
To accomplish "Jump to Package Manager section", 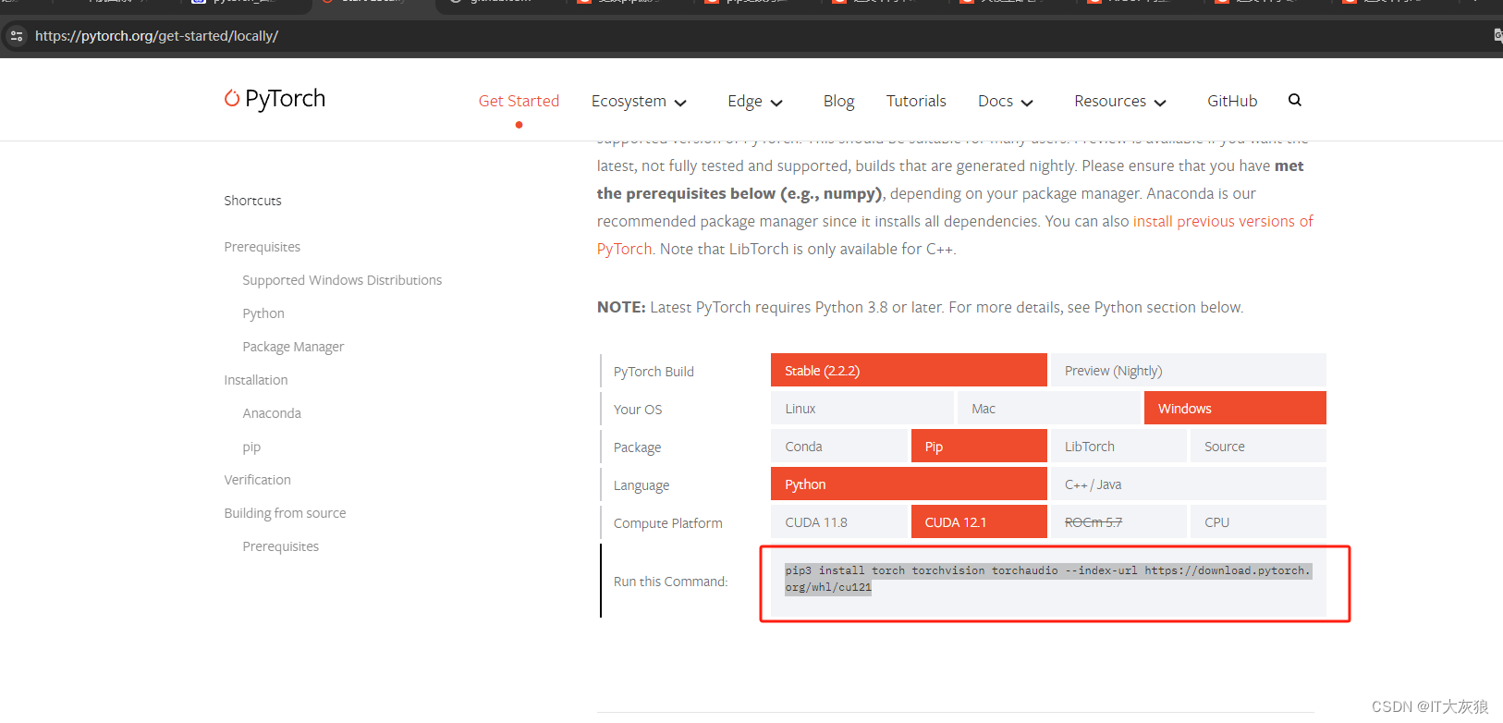I will (293, 347).
